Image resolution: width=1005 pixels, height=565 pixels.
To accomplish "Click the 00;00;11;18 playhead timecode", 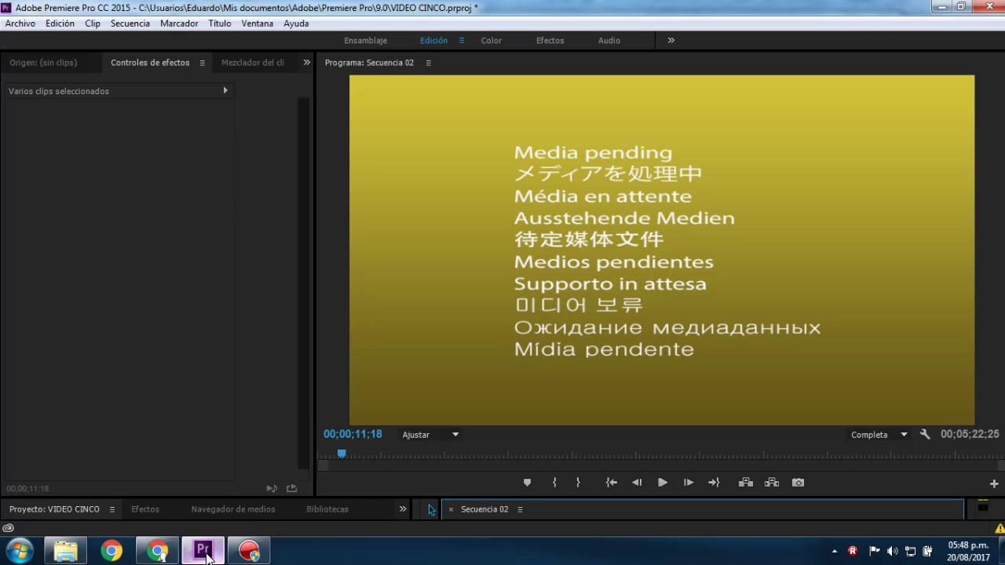I will (353, 434).
